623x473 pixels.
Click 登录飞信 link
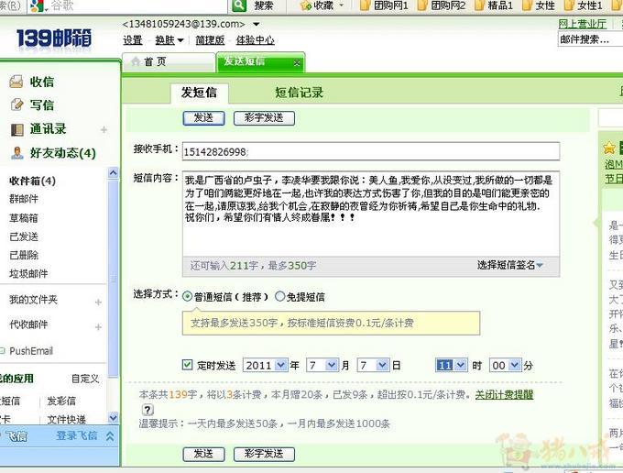(x=76, y=436)
